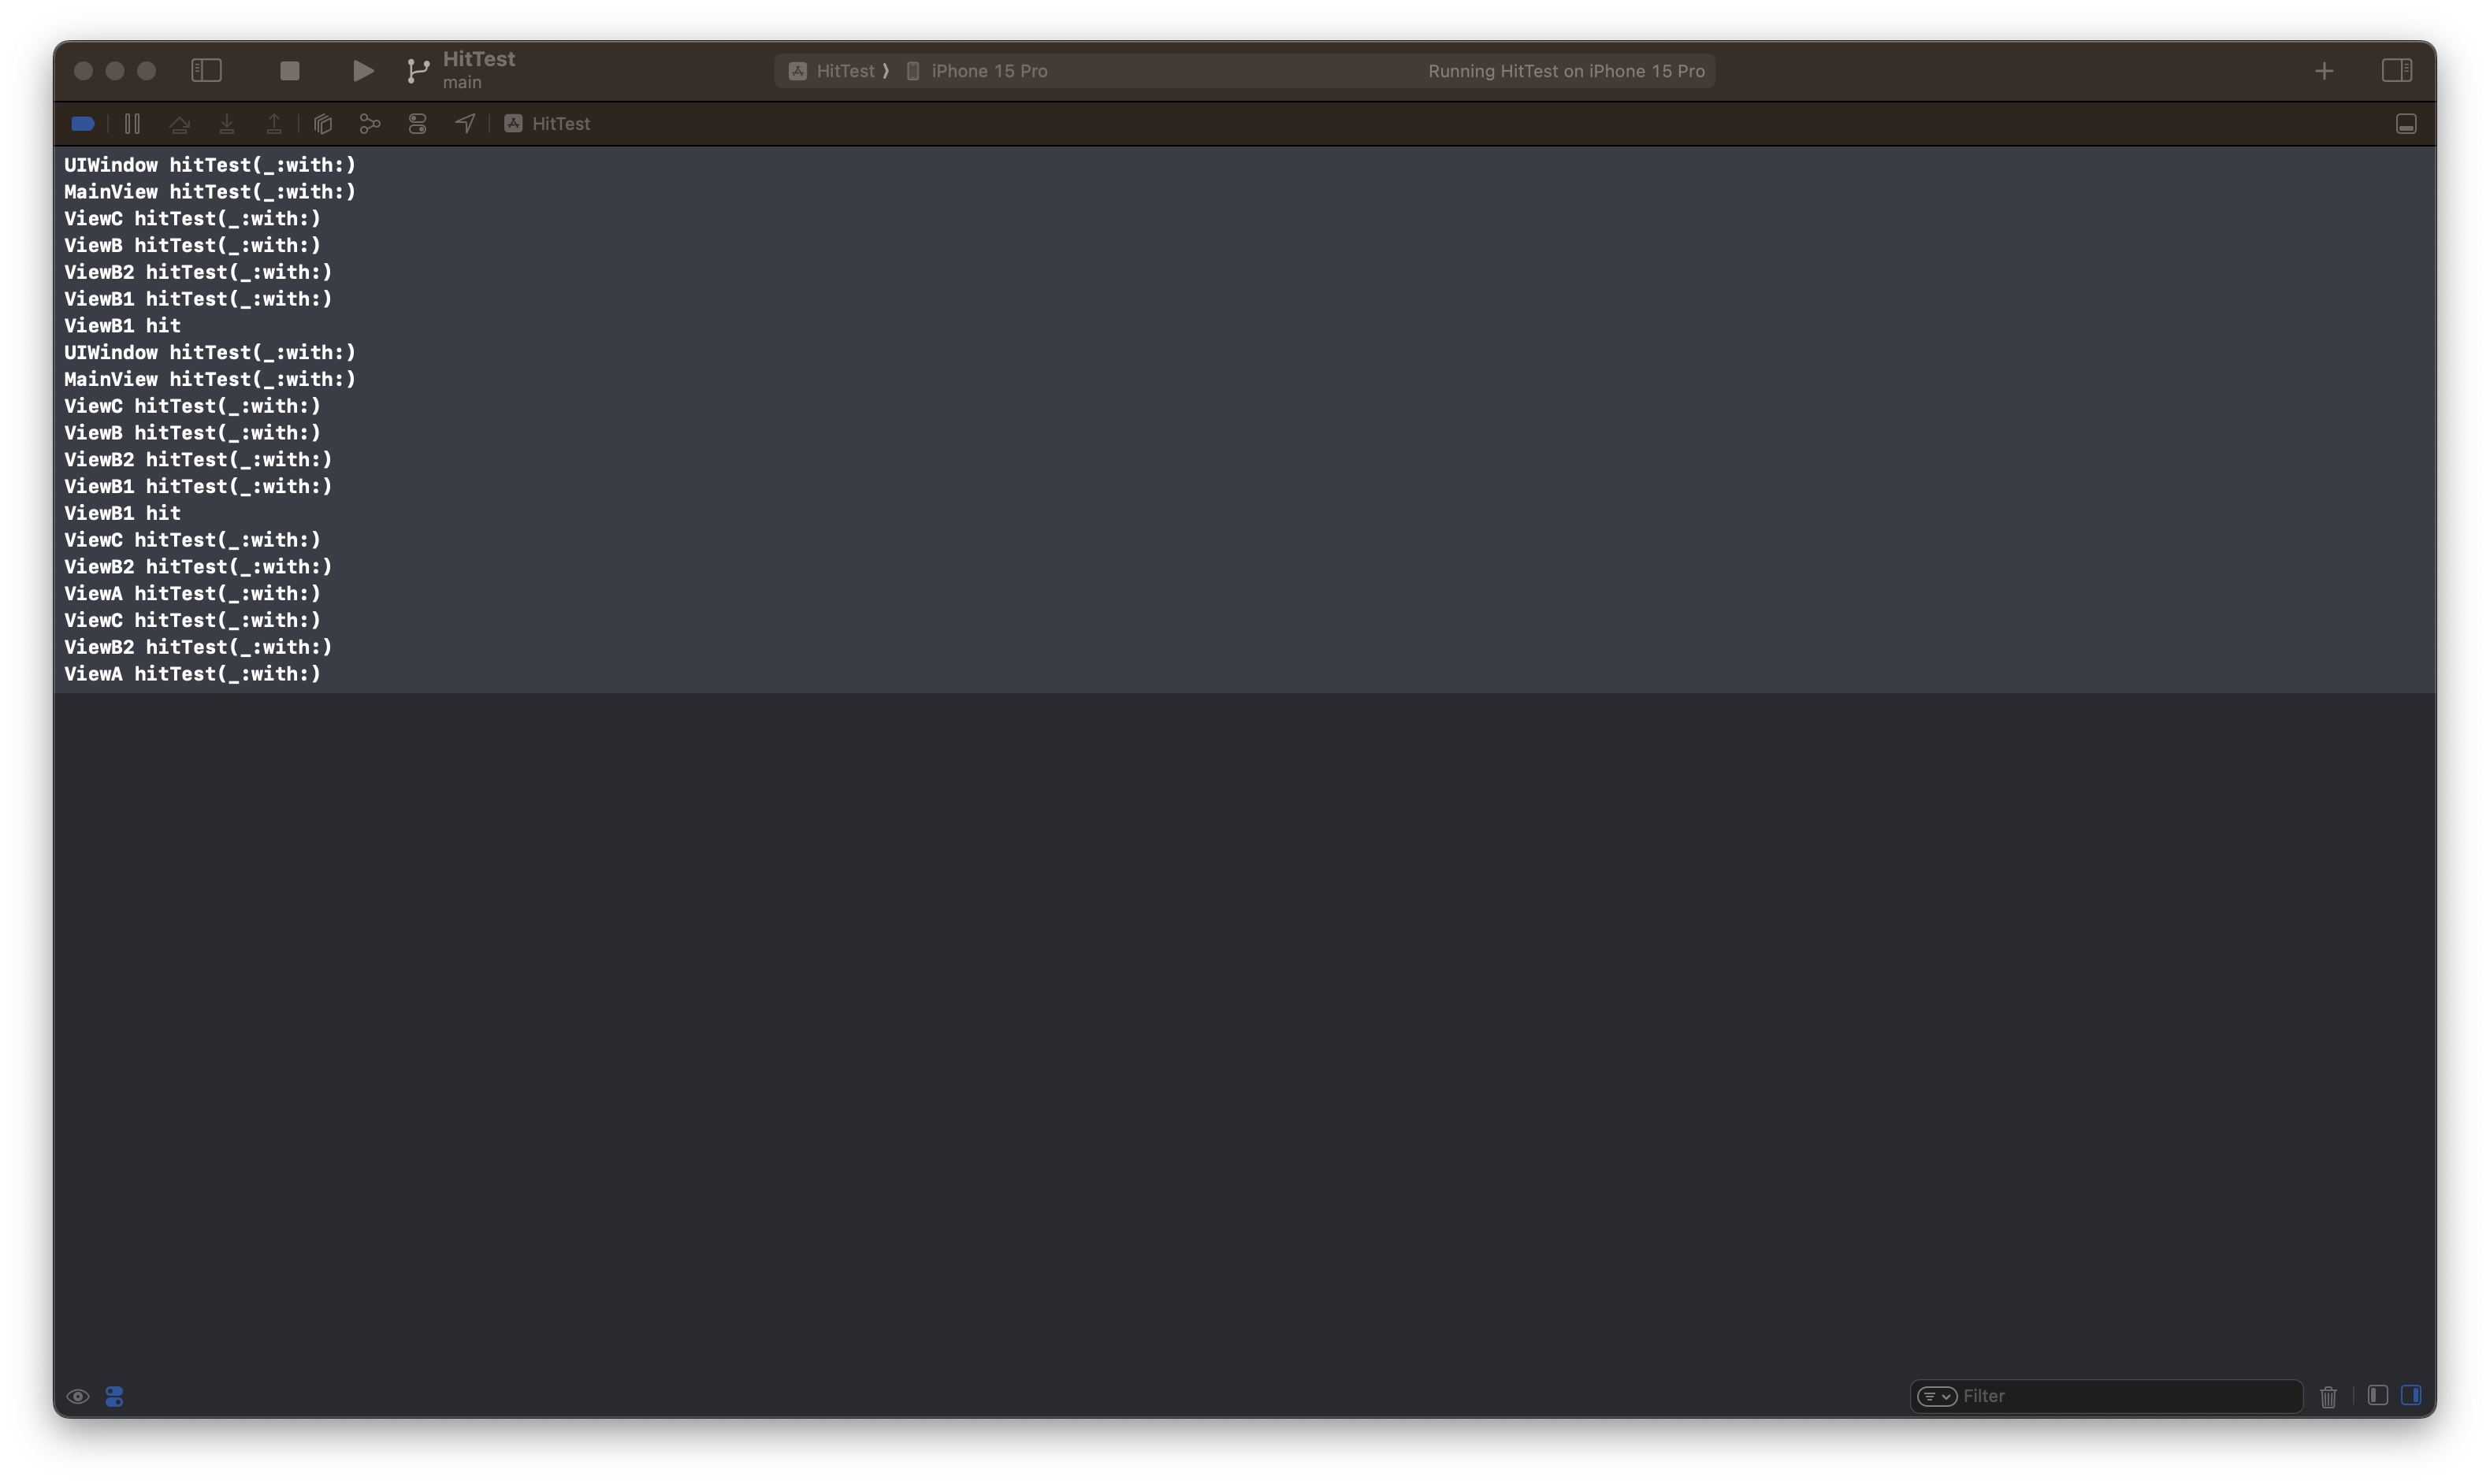Deactivate breakpoints with blue tag icon
Viewport: 2490px width, 1484px height.
coord(83,124)
